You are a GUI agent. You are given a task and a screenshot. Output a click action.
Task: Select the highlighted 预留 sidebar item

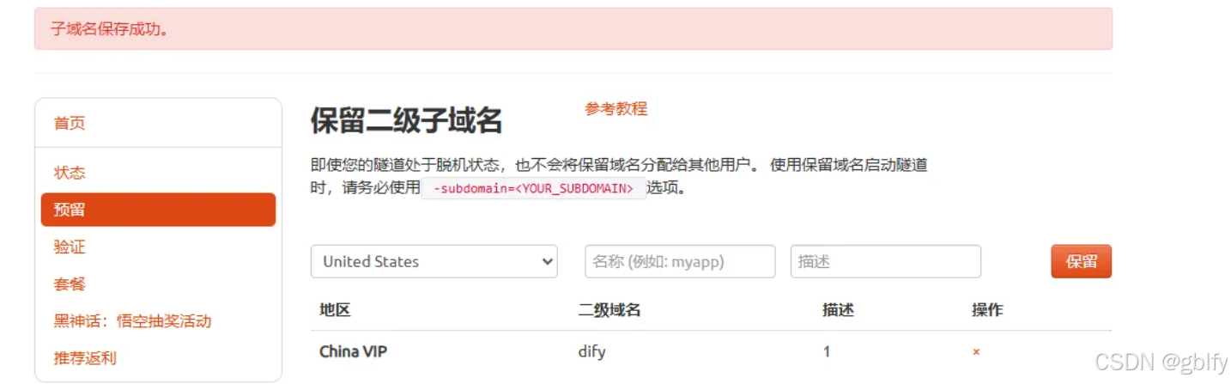(x=158, y=210)
